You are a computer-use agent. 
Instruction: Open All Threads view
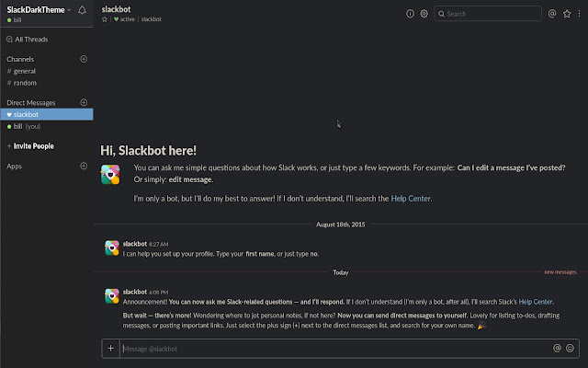tap(29, 40)
